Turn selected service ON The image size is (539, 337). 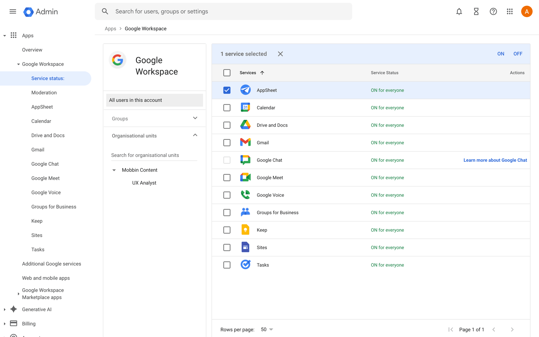point(501,54)
